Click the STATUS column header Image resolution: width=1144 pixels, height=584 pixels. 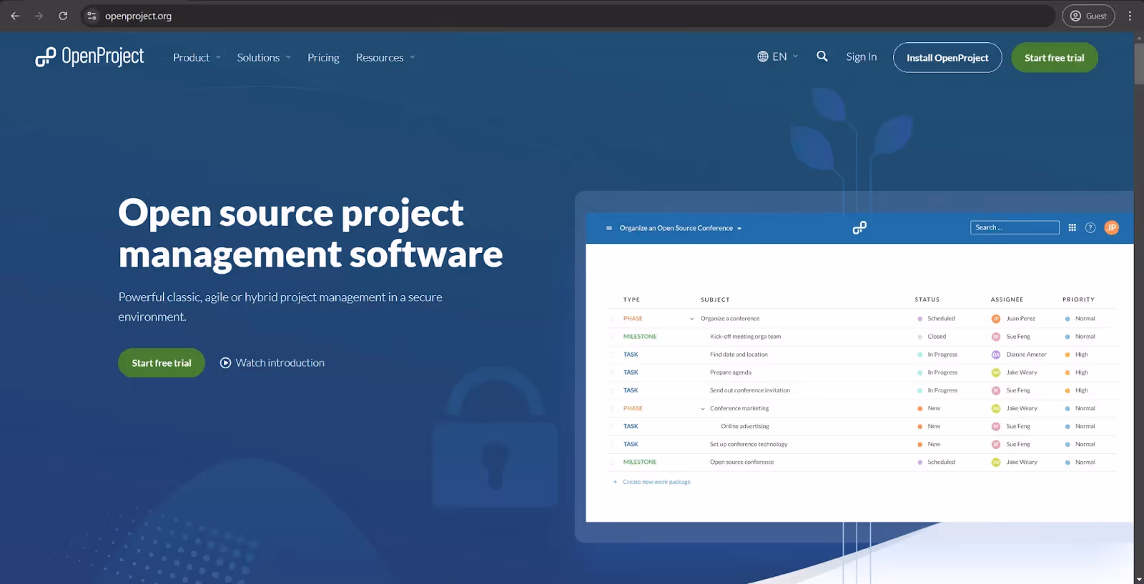(927, 300)
